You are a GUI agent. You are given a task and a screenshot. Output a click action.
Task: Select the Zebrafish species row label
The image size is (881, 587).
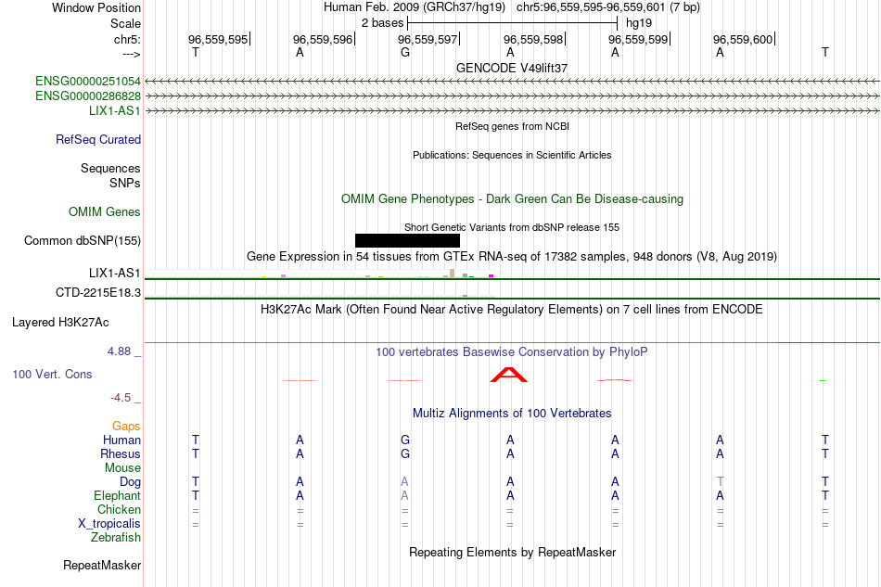116,537
